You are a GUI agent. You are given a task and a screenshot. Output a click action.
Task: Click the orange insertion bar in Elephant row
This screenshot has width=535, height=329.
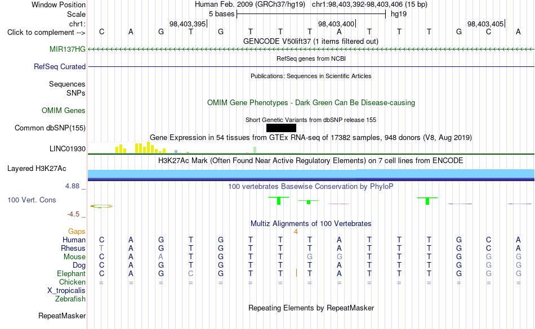[296, 273]
